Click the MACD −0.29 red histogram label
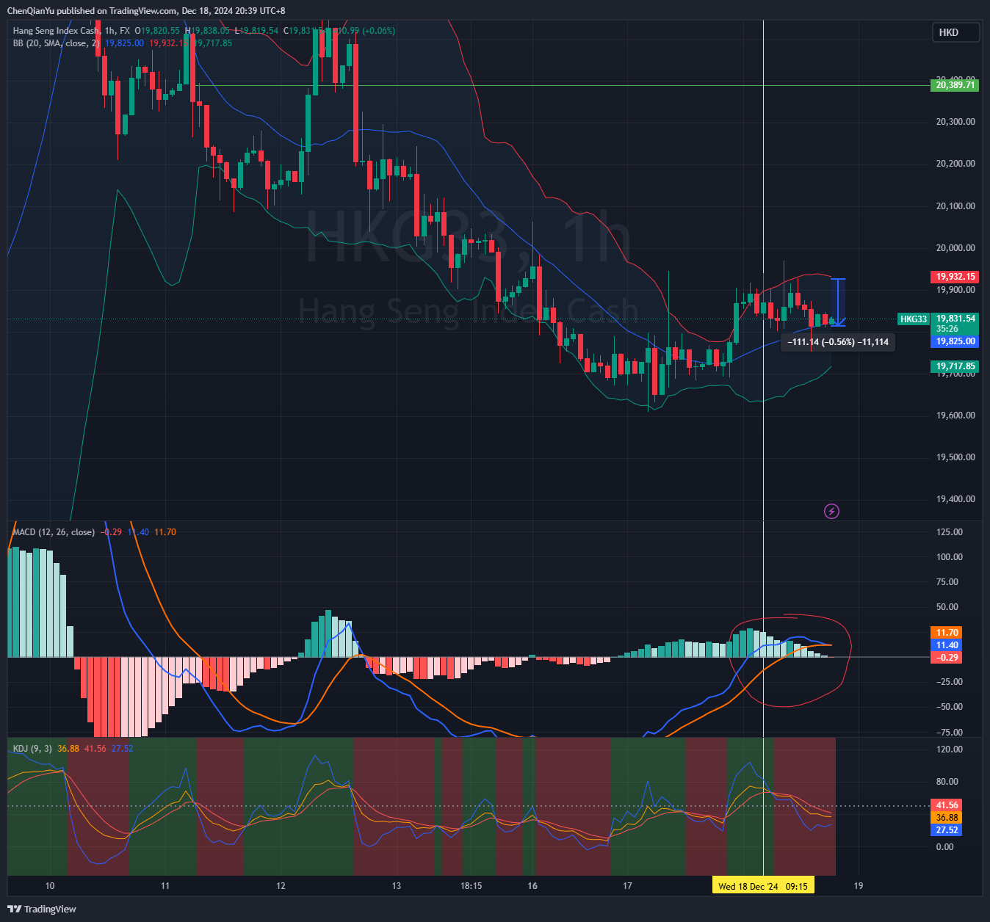The height and width of the screenshot is (922, 990). (x=947, y=658)
